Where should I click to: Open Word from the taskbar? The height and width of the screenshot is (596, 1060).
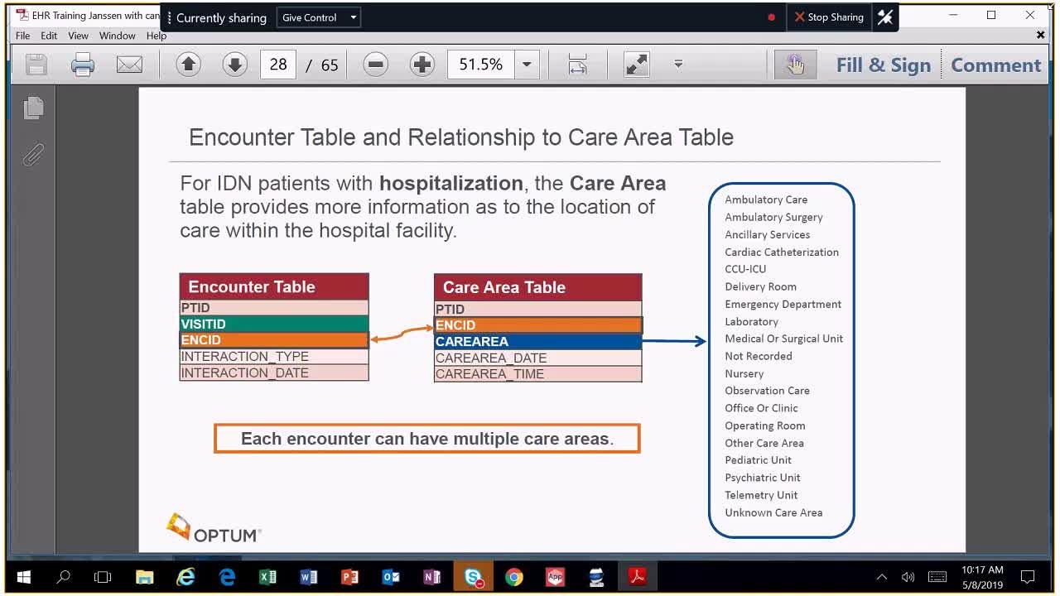coord(309,577)
